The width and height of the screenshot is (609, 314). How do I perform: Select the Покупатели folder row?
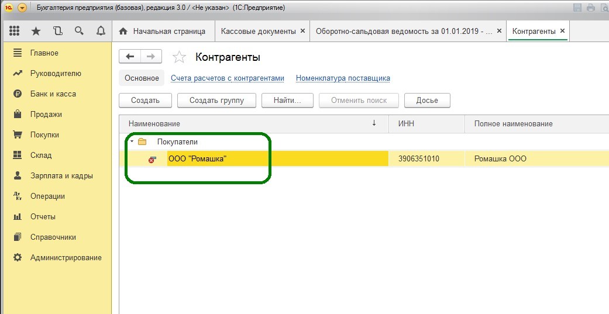pos(364,142)
